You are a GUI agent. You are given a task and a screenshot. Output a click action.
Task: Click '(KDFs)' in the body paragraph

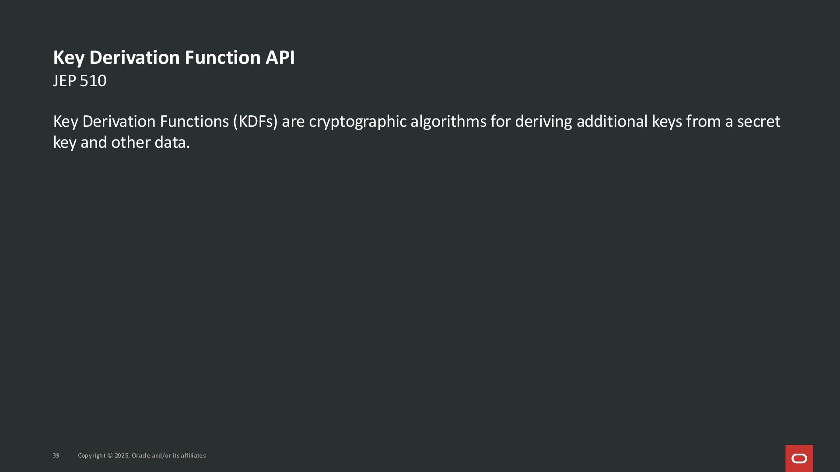(x=255, y=121)
